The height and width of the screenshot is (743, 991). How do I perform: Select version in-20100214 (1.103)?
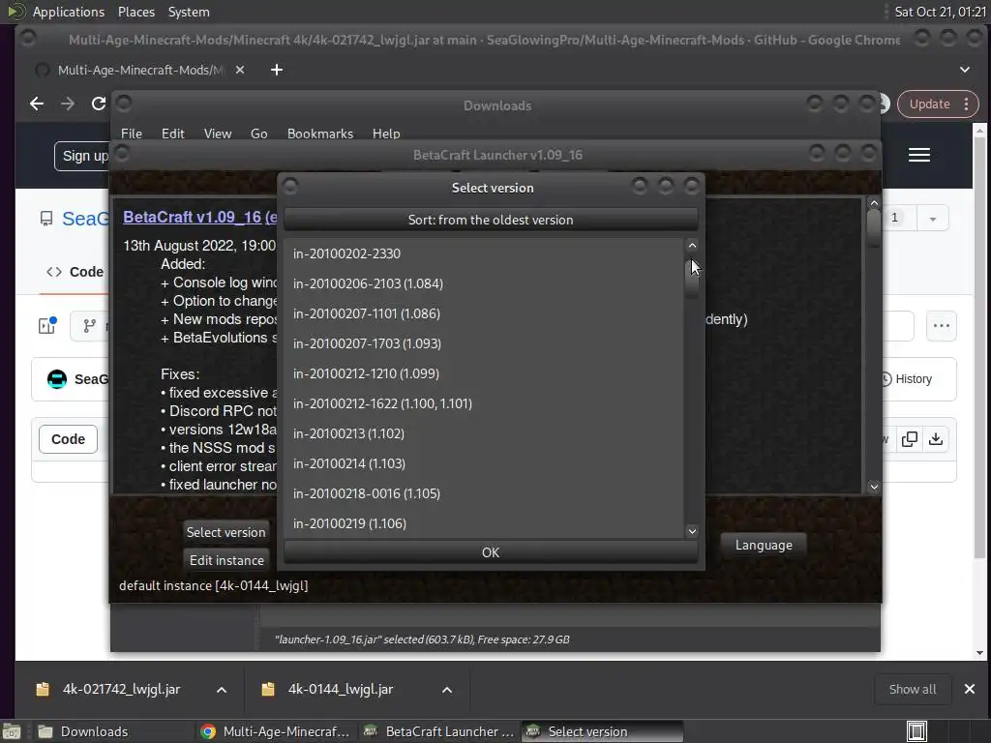pyautogui.click(x=484, y=463)
